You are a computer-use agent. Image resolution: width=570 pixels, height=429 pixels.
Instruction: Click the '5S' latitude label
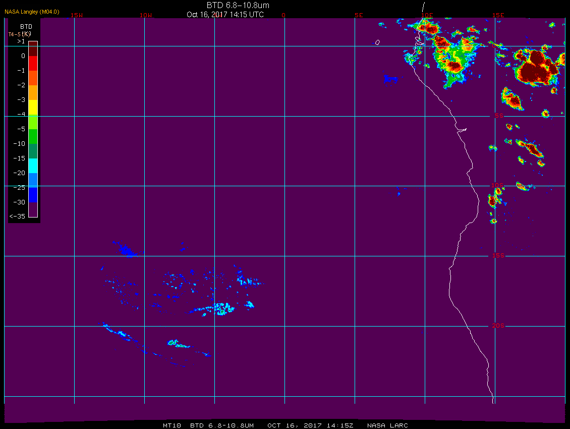tap(499, 116)
